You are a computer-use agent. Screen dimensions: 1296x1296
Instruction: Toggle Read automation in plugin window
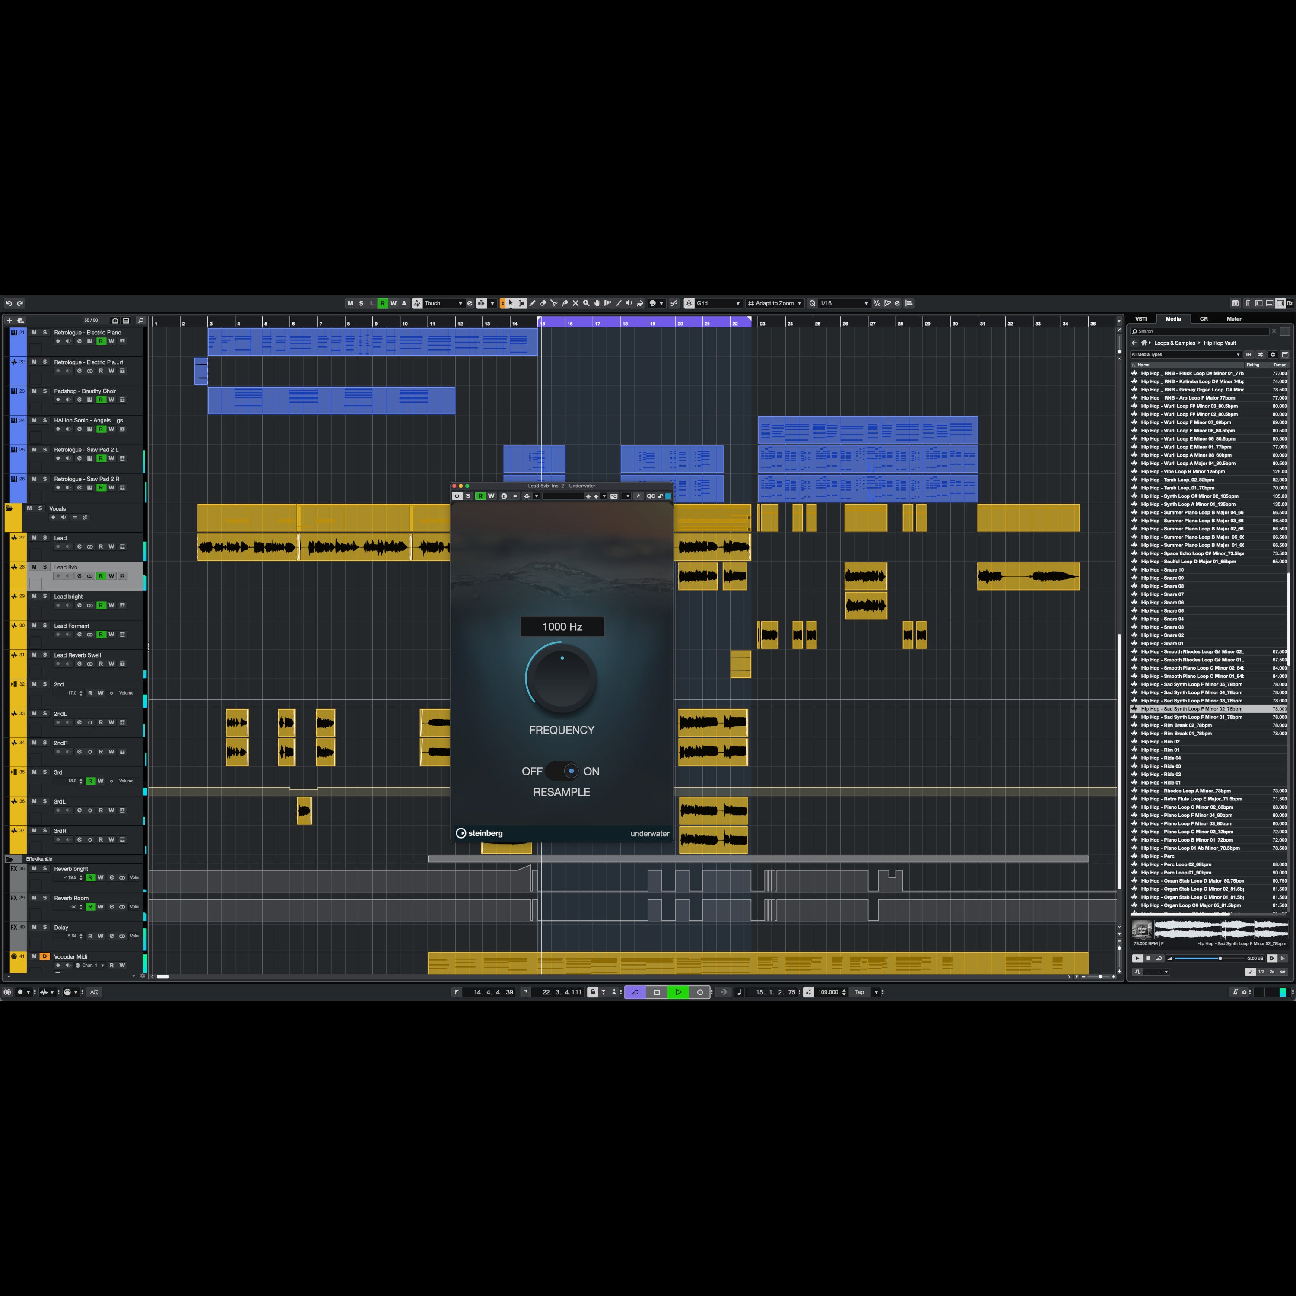coord(480,496)
